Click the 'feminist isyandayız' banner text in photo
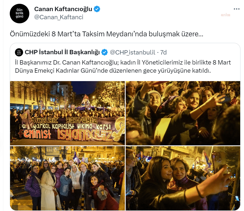This screenshot has height=211, width=244. tap(65, 134)
